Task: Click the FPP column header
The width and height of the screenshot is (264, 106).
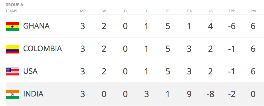Action: tap(232, 11)
